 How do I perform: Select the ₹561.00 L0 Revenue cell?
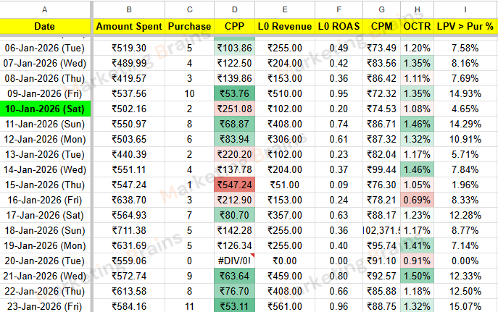pyautogui.click(x=286, y=306)
